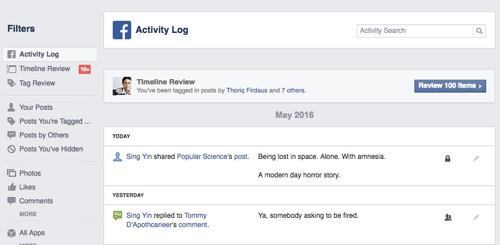Click the Activity Log sidebar Facebook icon
The width and height of the screenshot is (500, 245).
(x=12, y=54)
